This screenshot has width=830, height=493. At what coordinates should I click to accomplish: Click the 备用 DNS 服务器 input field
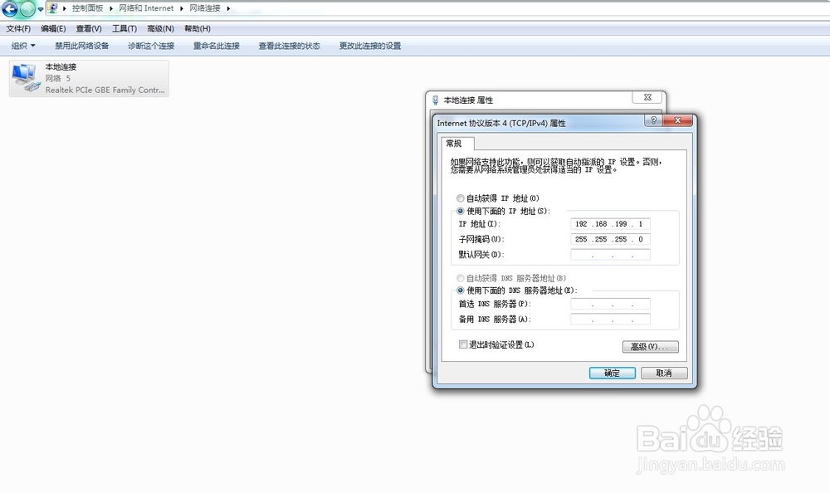point(610,320)
